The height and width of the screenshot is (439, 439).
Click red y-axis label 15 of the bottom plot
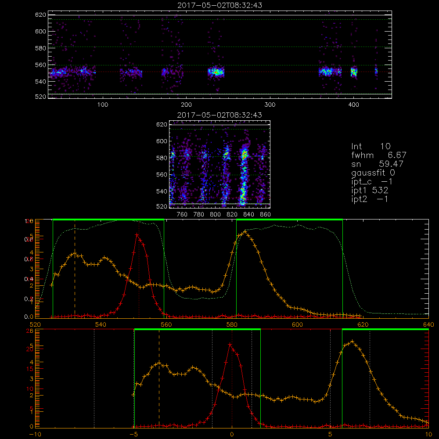tap(30, 369)
